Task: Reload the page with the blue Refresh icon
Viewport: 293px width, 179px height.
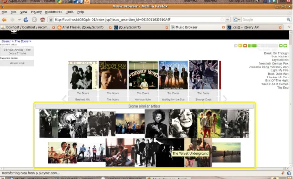Action: pyautogui.click(x=26, y=20)
